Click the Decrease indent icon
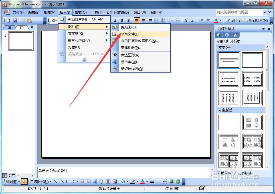The image size is (275, 194). (x=201, y=20)
